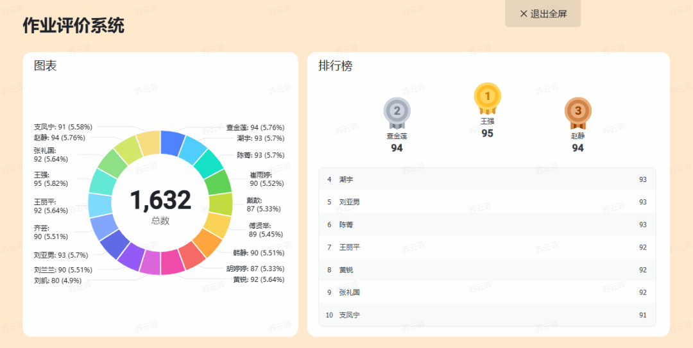This screenshot has height=348, width=693.
Task: Click the bronze third-place medal icon
Action: [577, 112]
